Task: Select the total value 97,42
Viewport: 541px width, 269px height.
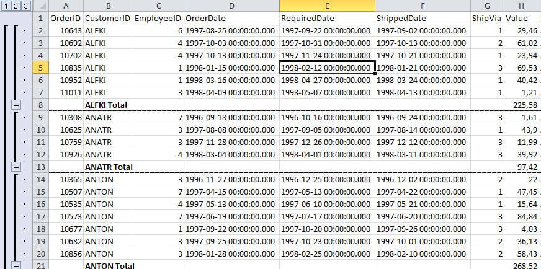Action: tap(522, 167)
